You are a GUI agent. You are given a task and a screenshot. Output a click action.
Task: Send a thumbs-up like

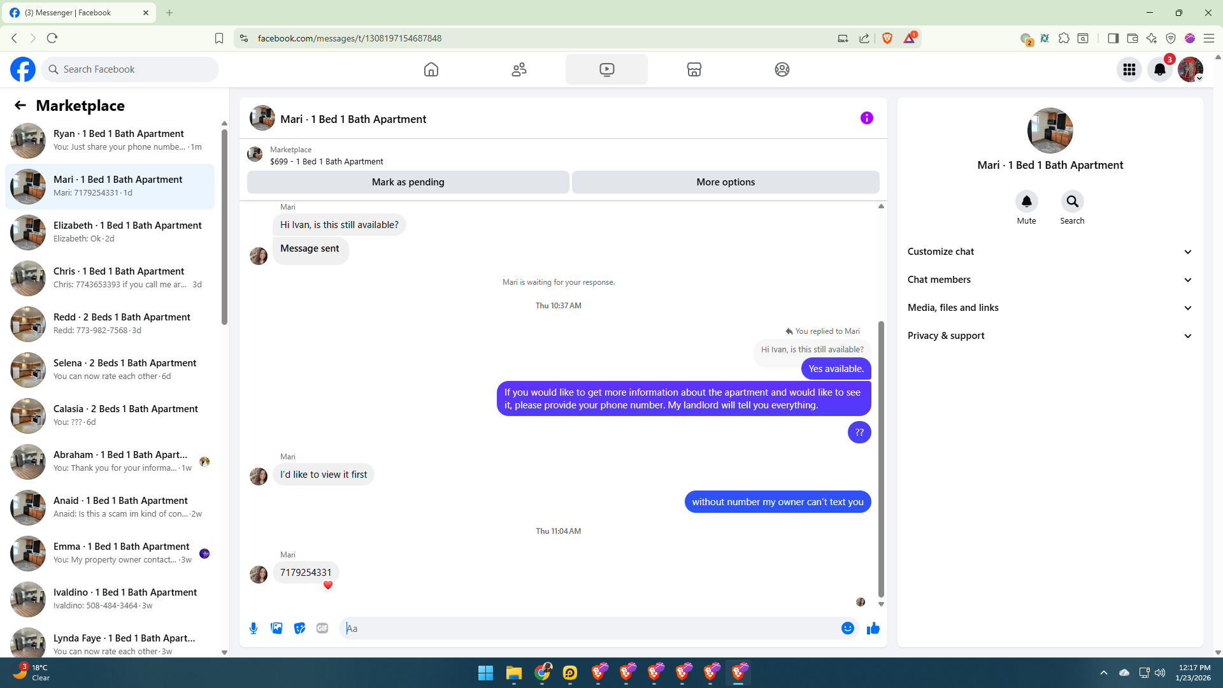click(873, 628)
